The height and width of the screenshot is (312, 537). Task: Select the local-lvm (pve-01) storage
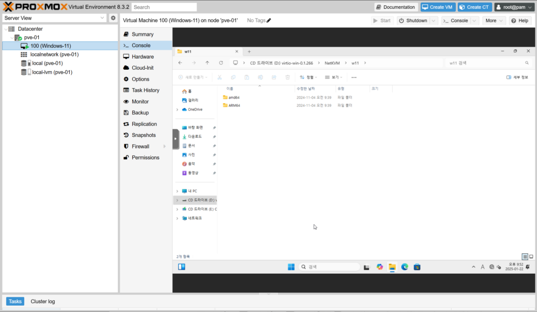click(x=52, y=72)
